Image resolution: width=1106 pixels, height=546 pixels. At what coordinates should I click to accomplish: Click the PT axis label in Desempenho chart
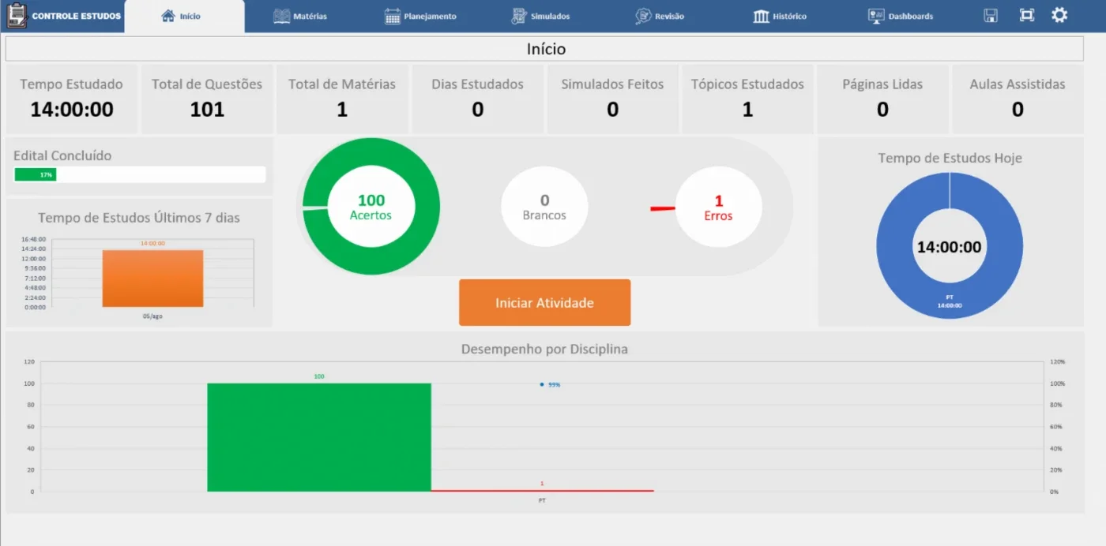click(542, 500)
